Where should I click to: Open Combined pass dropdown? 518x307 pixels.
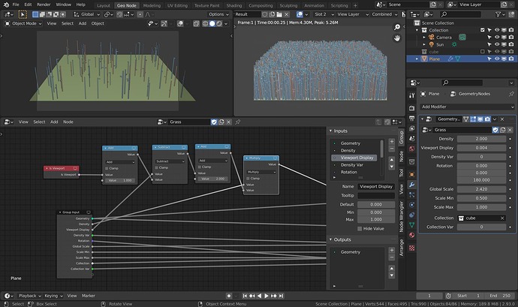point(384,14)
